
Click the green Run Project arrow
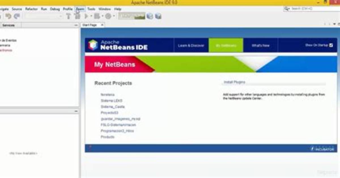coord(86,16)
